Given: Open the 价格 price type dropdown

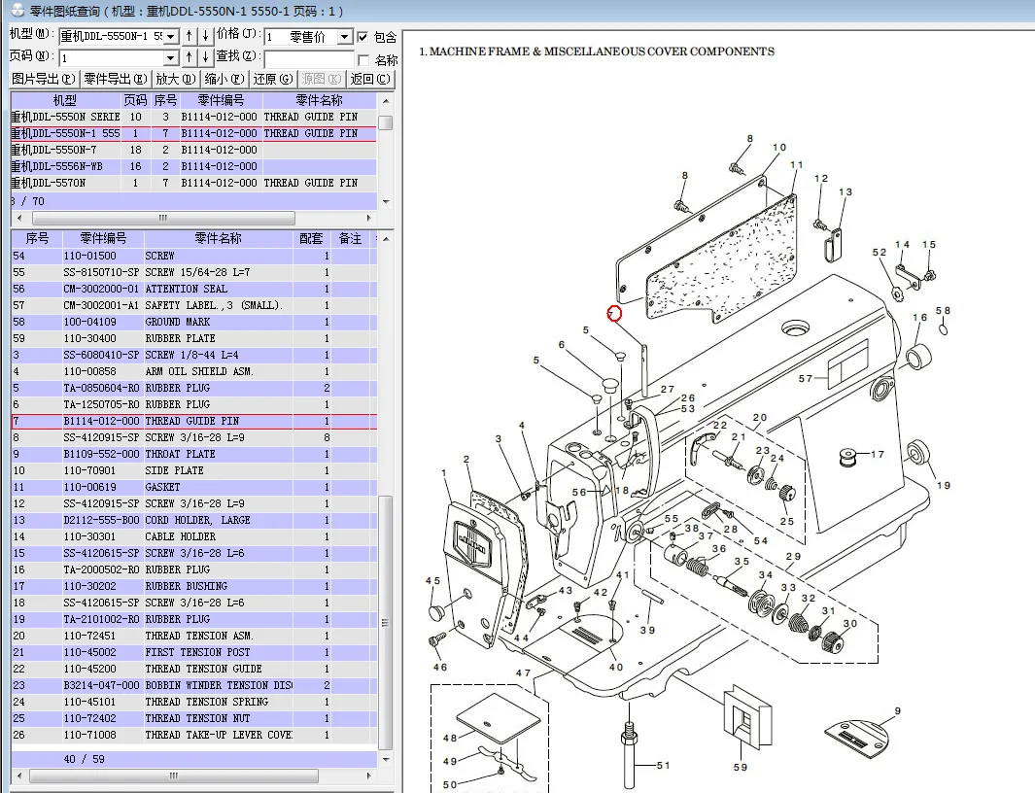Looking at the screenshot, I should point(344,37).
